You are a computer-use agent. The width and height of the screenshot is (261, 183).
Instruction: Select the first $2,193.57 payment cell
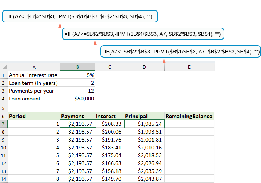(x=78, y=124)
